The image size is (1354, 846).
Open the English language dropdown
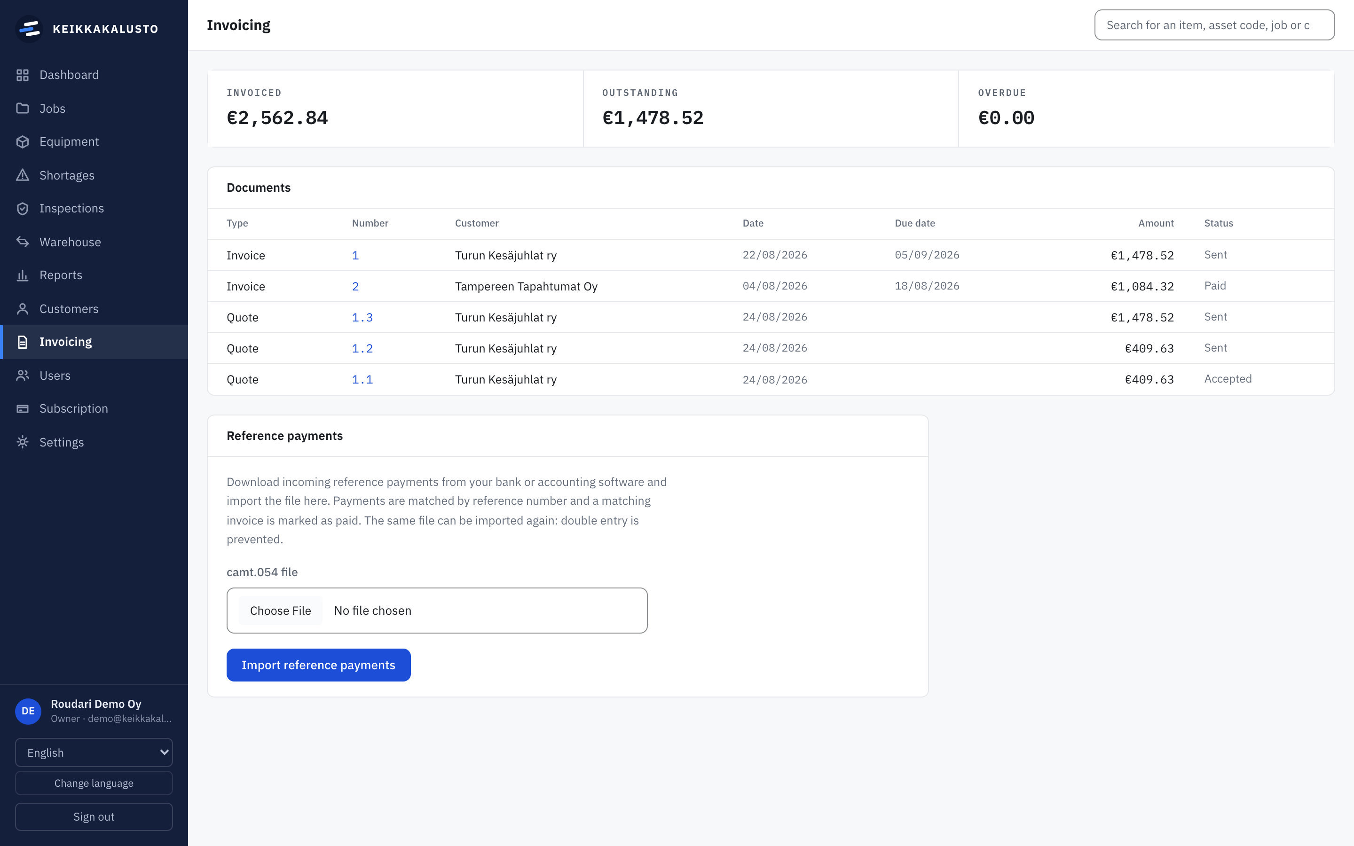[x=94, y=752]
